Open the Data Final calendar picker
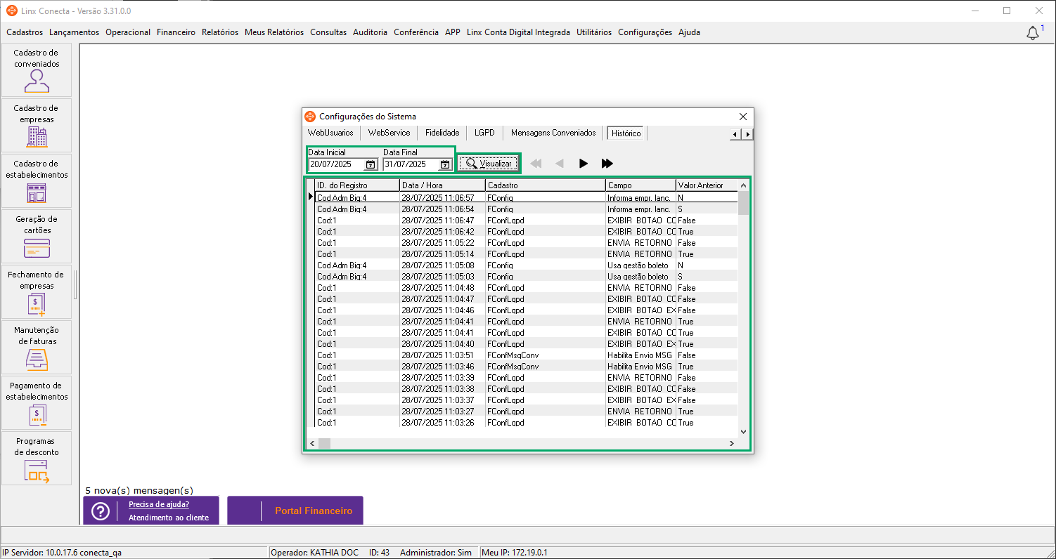Screen dimensions: 1056x559 (445, 164)
